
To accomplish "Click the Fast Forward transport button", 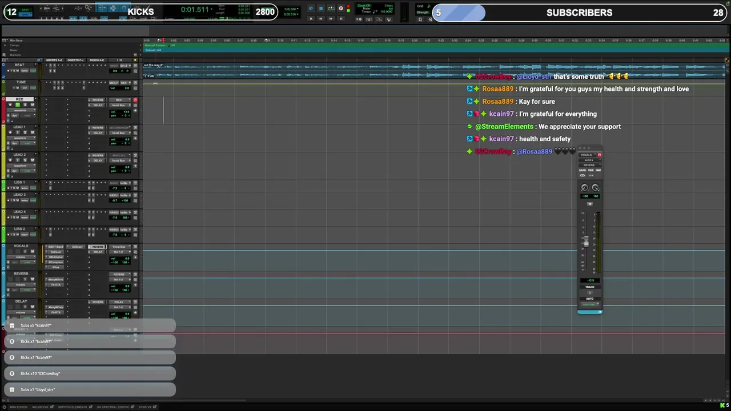I will point(331,19).
